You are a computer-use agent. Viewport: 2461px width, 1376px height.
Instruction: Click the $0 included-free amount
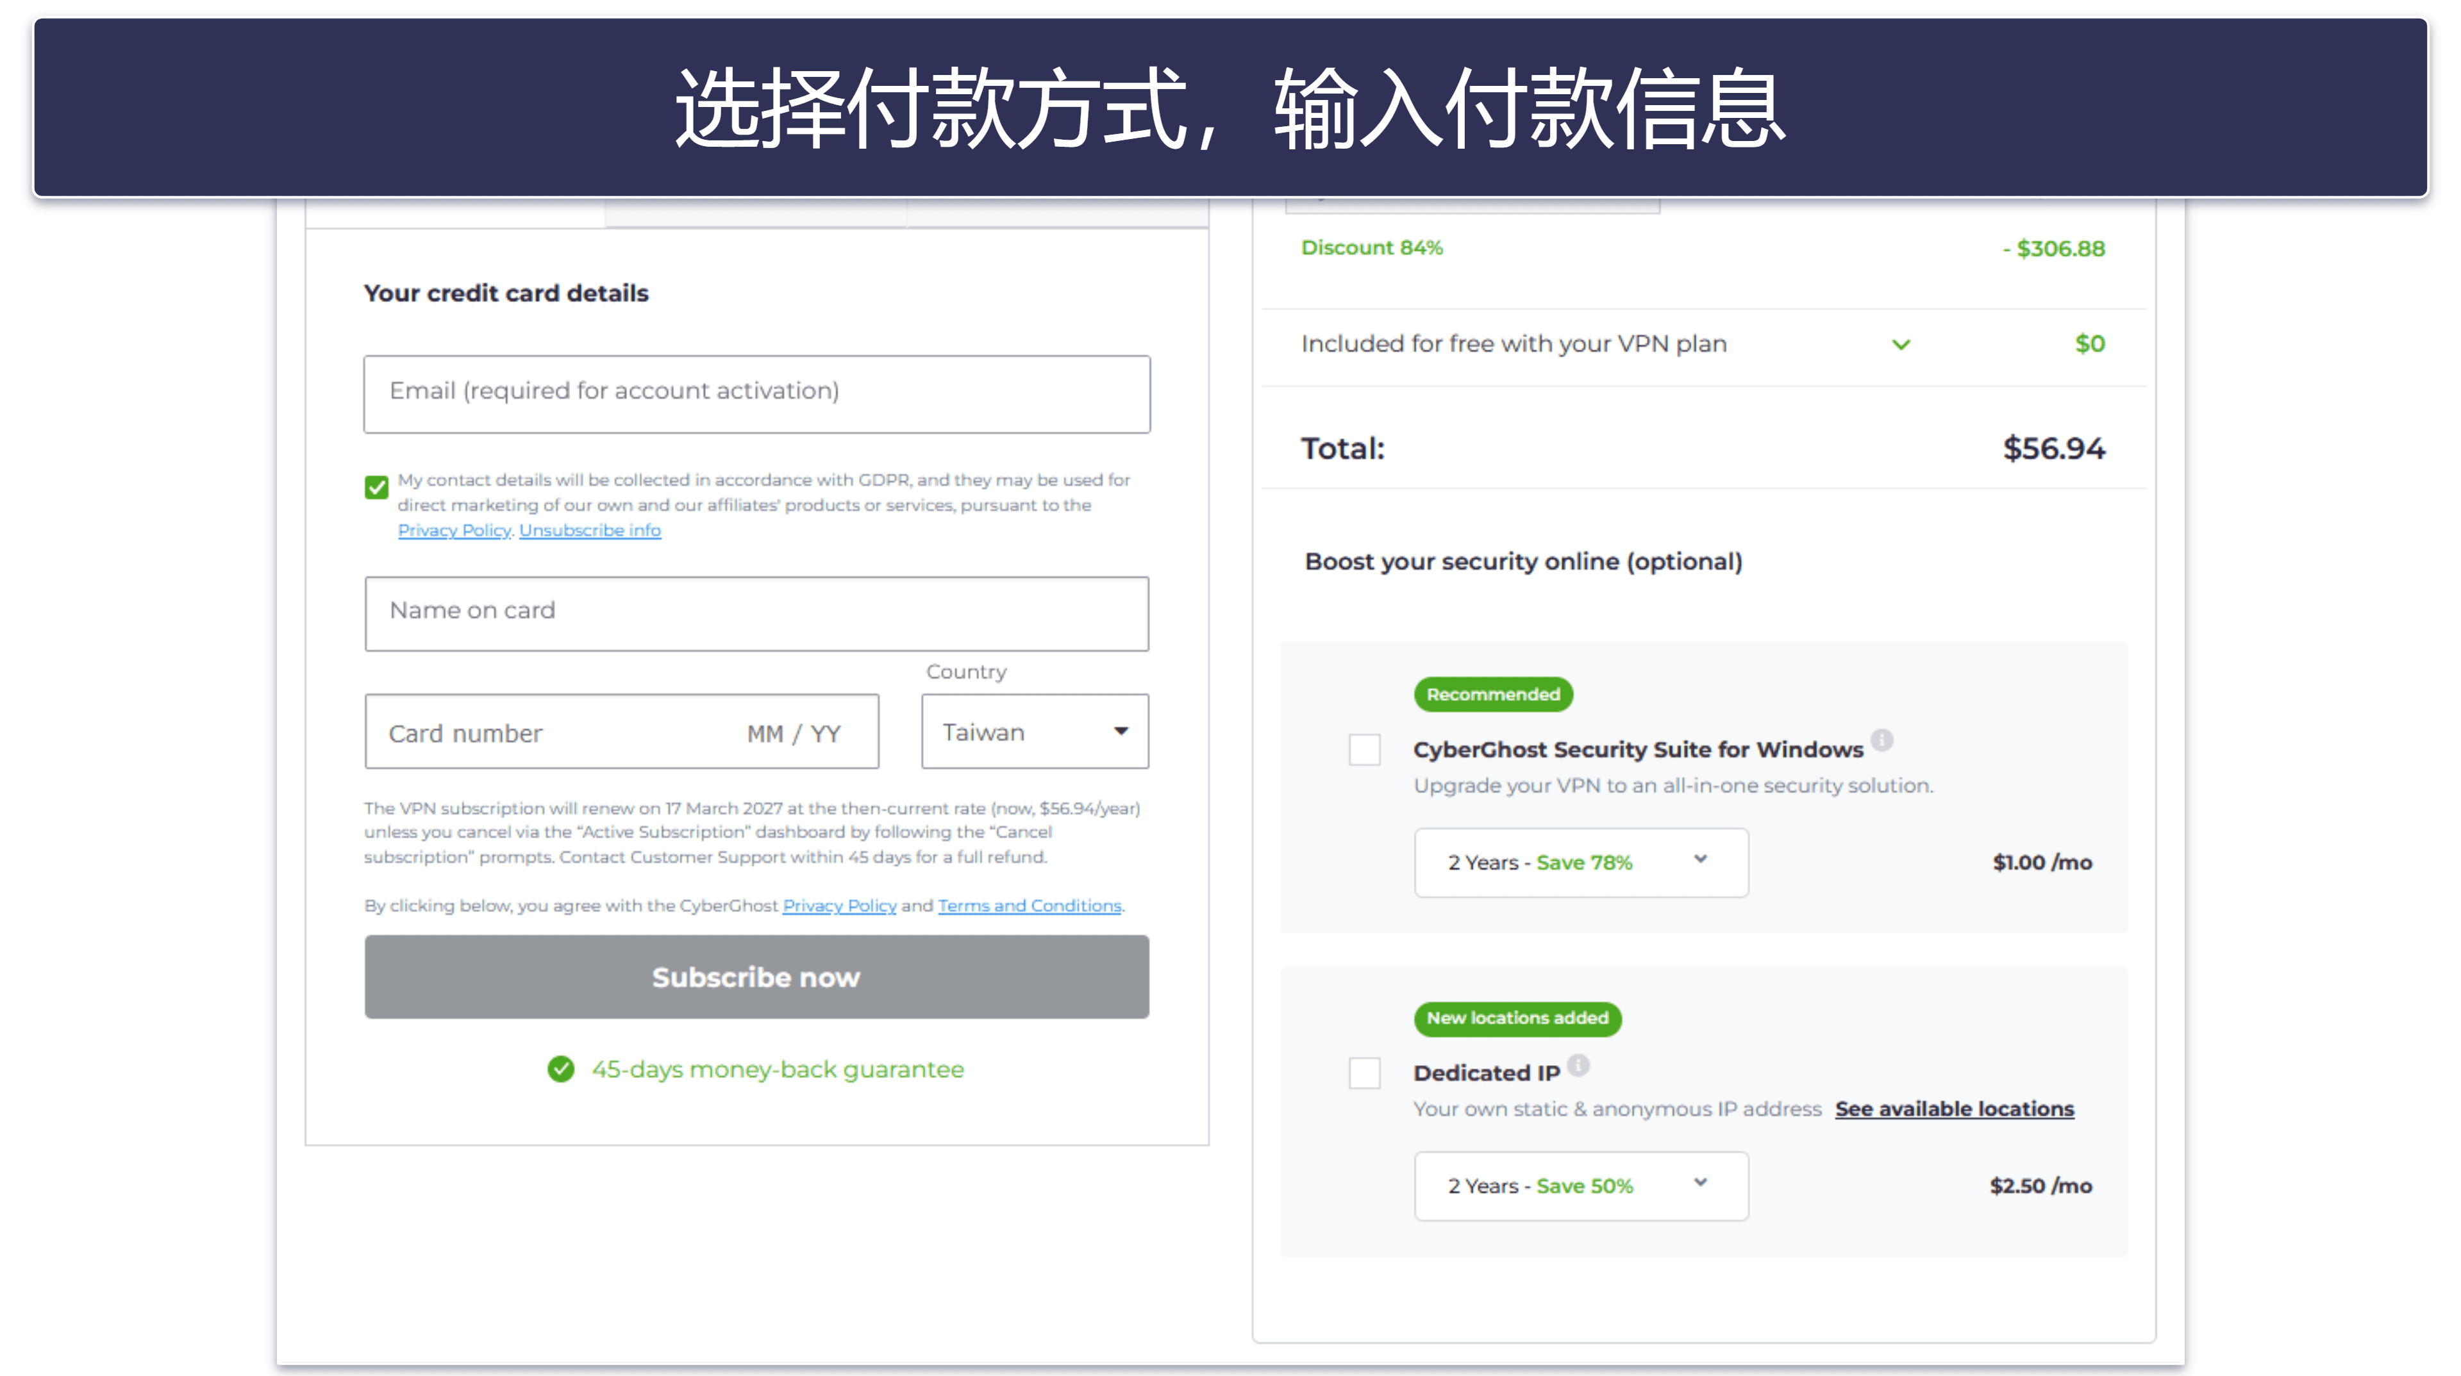click(2090, 344)
